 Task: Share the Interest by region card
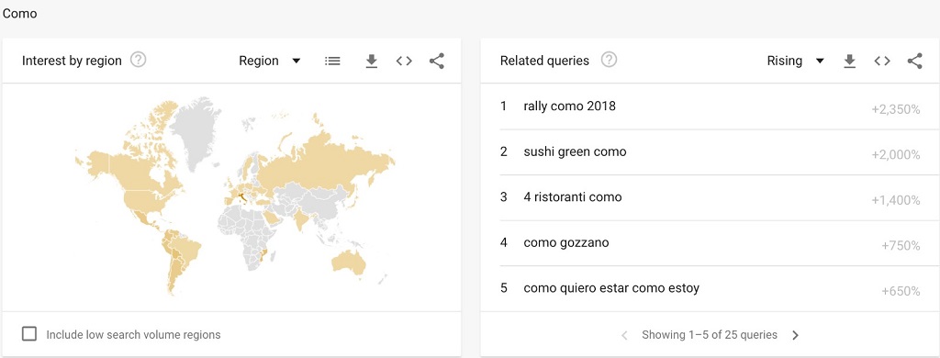pyautogui.click(x=437, y=61)
